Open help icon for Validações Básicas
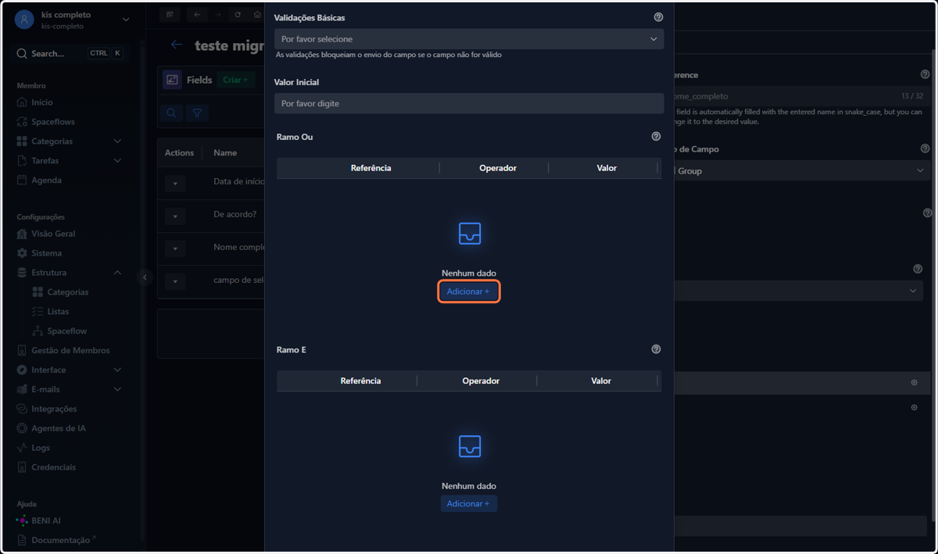Screen dimensions: 938x554 click(658, 17)
